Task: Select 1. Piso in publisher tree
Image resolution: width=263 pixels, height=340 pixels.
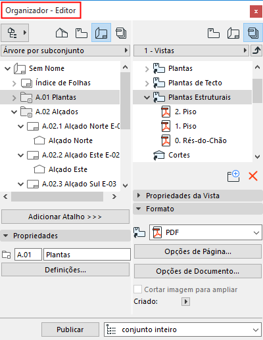Action: [185, 126]
